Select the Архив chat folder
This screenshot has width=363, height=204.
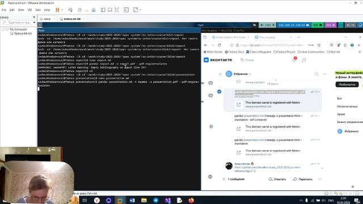(341, 114)
